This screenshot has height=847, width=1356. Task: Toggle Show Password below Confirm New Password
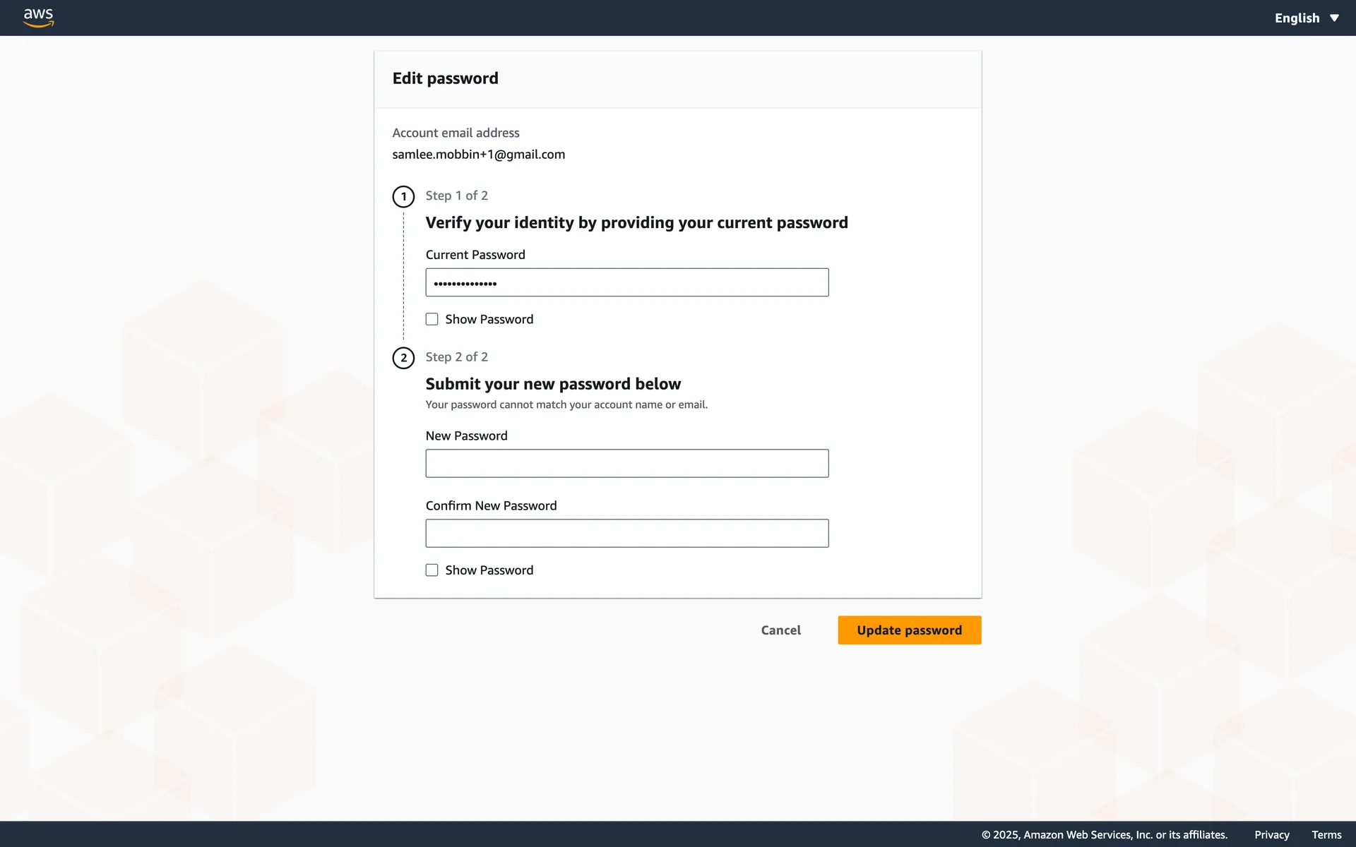pyautogui.click(x=432, y=570)
